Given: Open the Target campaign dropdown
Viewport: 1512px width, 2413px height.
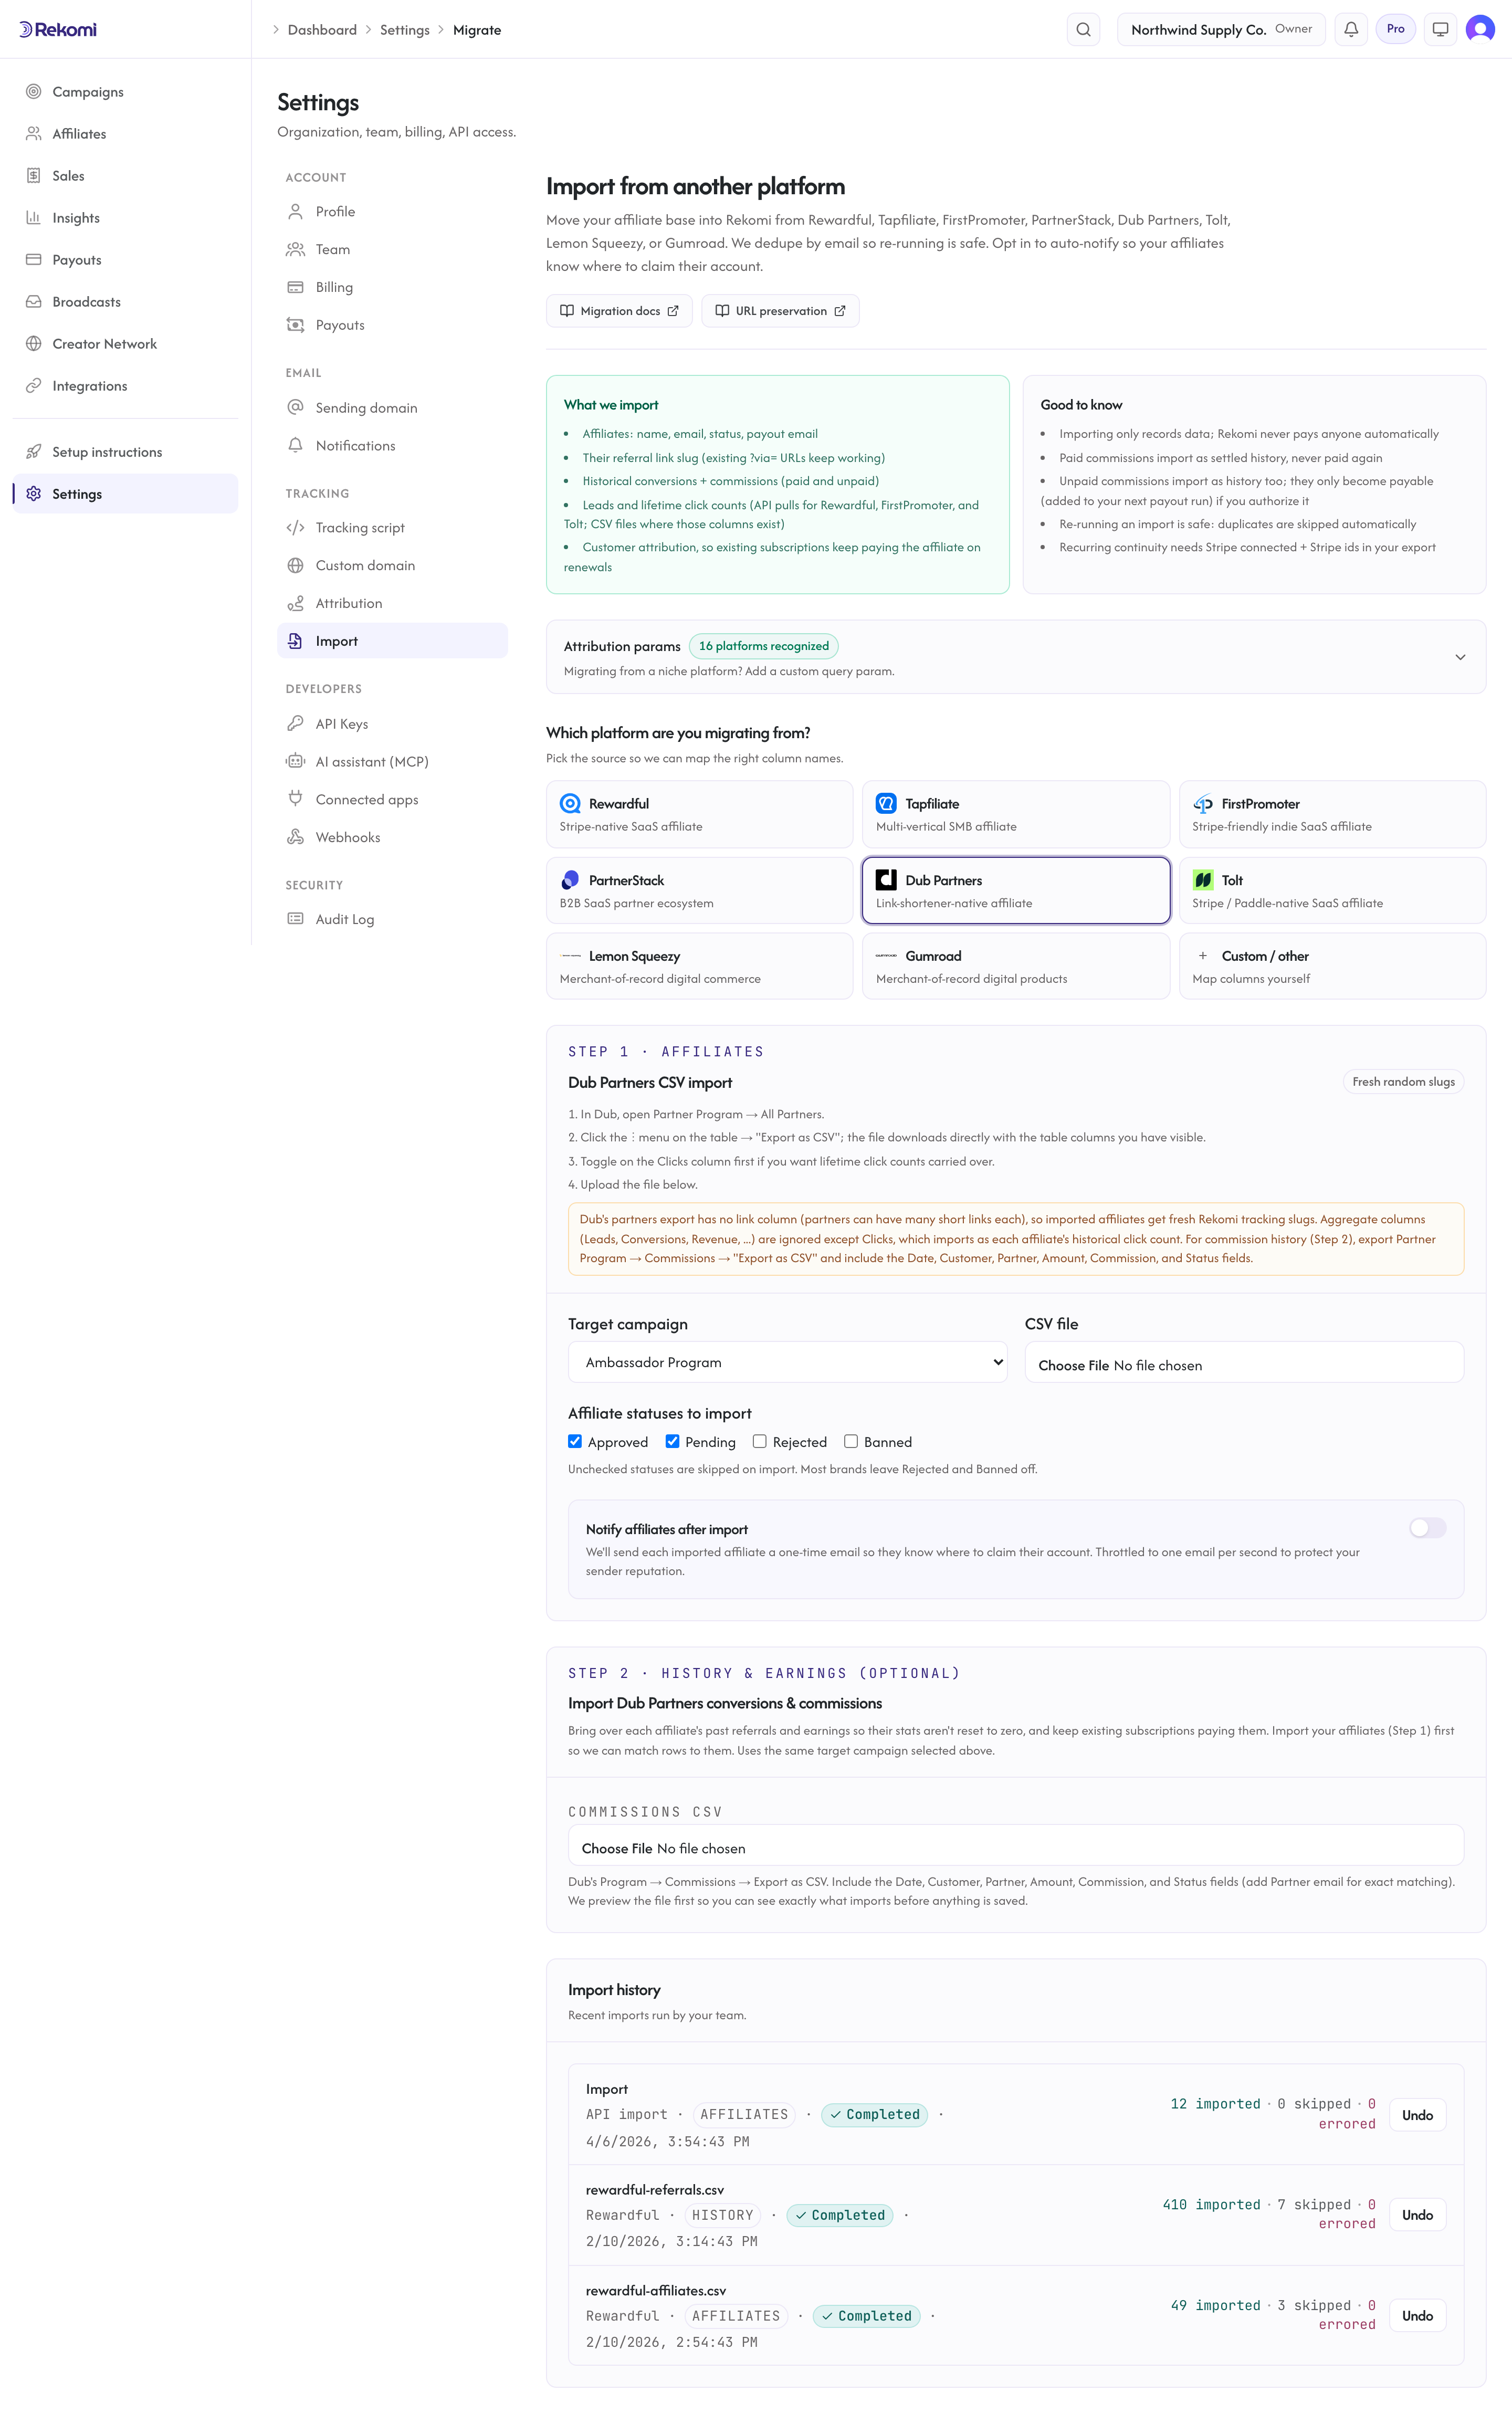Looking at the screenshot, I should [x=787, y=1362].
